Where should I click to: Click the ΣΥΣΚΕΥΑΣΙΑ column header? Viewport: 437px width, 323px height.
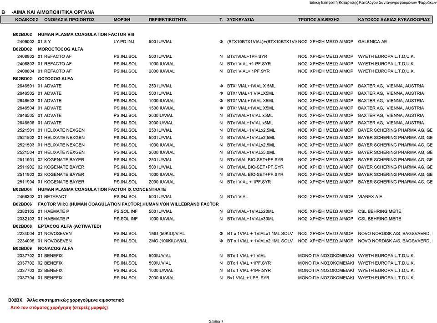point(240,20)
